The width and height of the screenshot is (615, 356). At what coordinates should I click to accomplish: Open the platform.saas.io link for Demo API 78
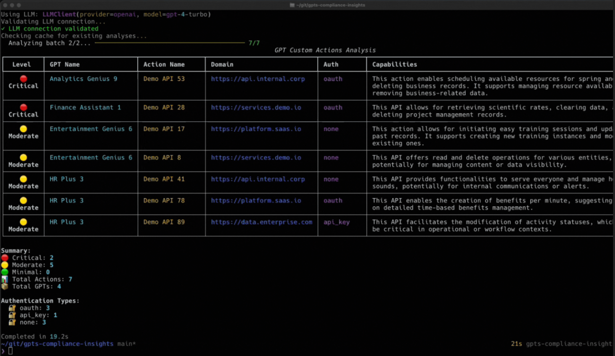256,201
